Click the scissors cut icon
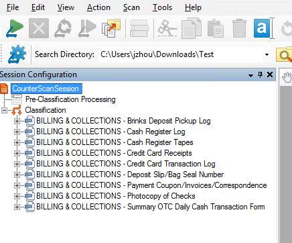 (167, 28)
